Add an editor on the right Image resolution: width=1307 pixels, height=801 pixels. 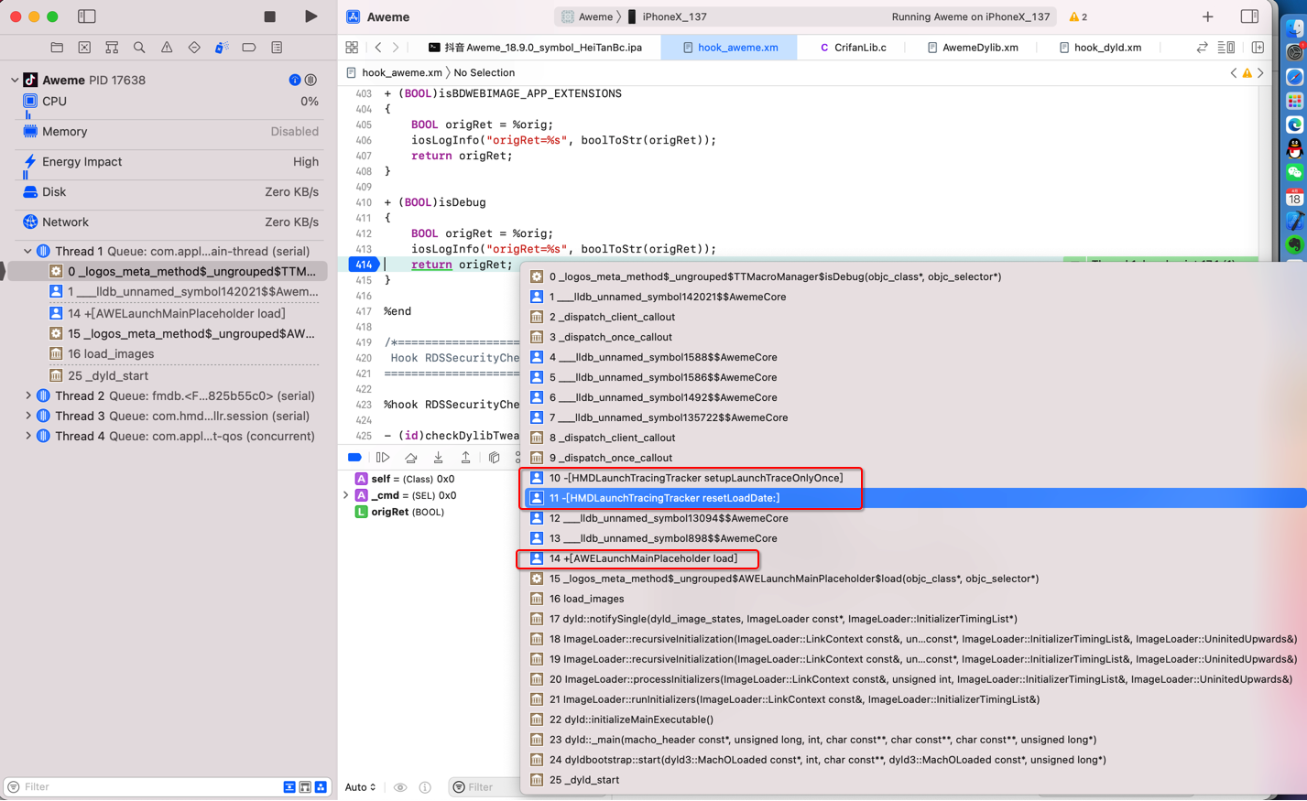[1258, 48]
